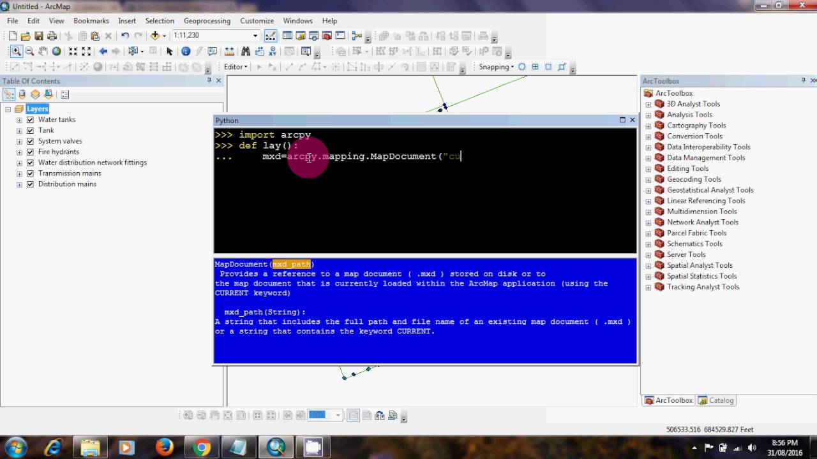Open the red ArcToolbox toolbar icon
Image resolution: width=817 pixels, height=459 pixels.
click(x=327, y=36)
